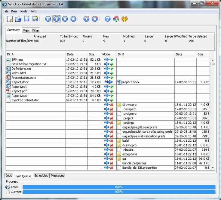Viewport: 221px width, 200px height.
Task: Click the Dir A column header
Action: click(x=36, y=54)
